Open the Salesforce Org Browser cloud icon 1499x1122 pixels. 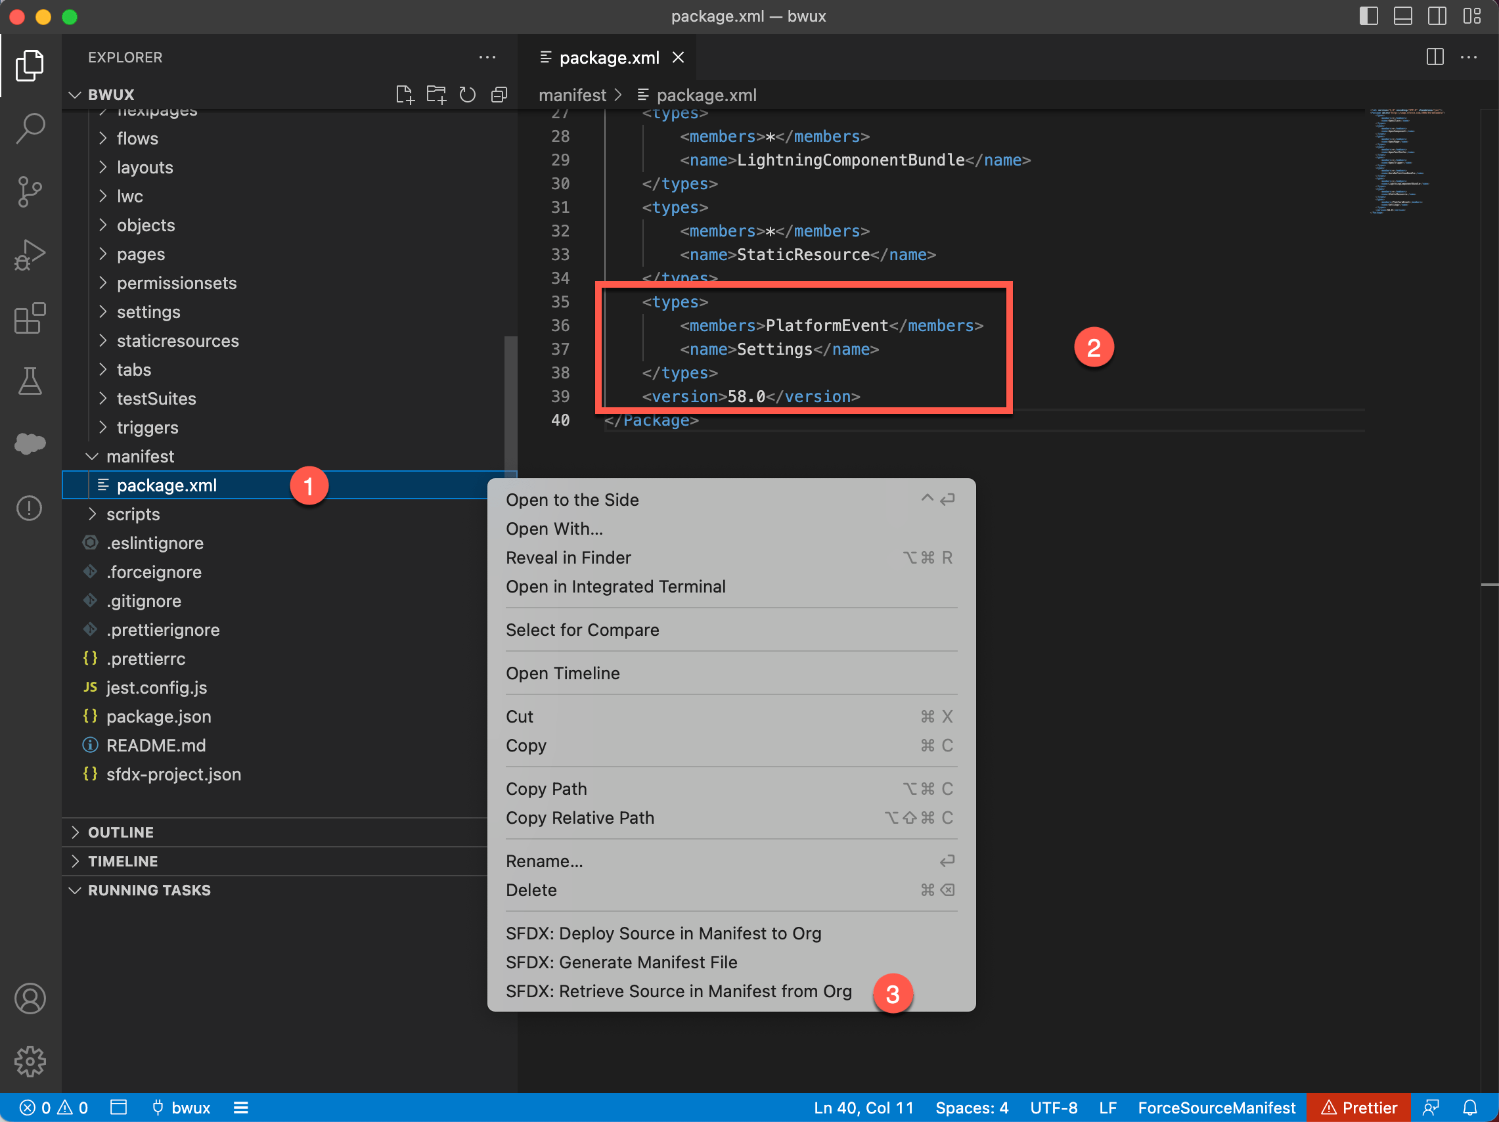30,444
